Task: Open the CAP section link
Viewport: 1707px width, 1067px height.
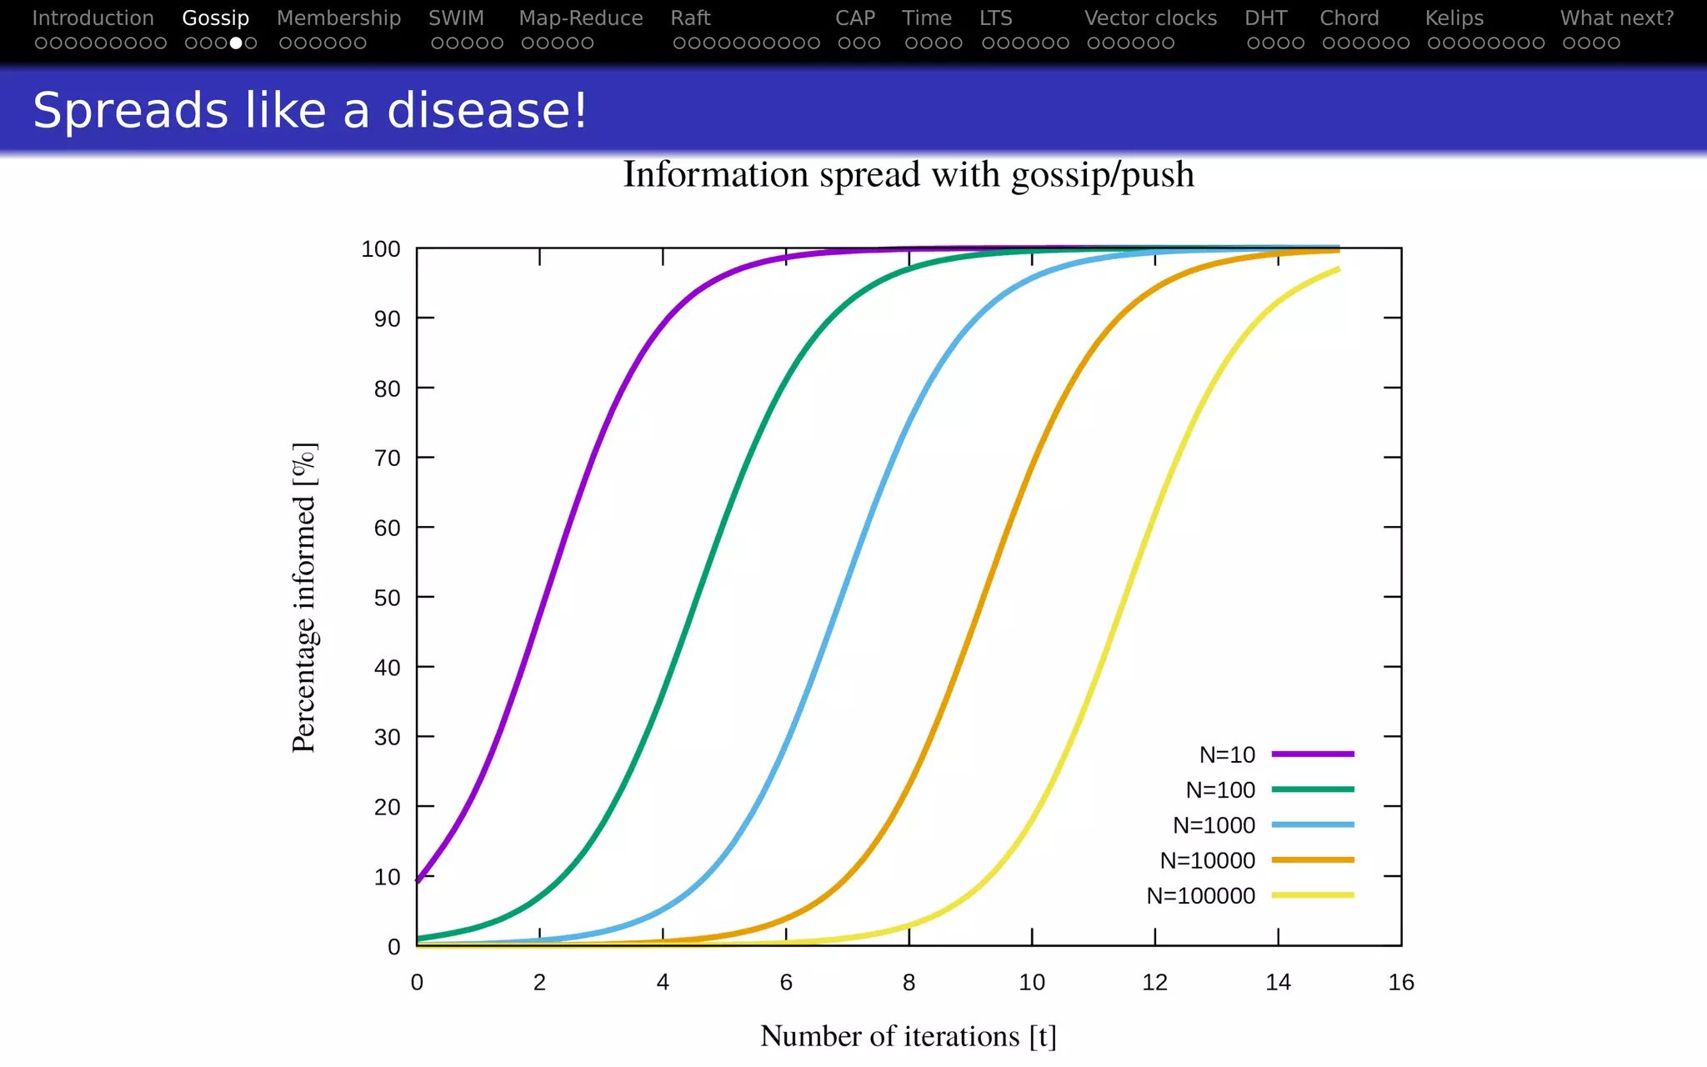Action: tap(855, 18)
